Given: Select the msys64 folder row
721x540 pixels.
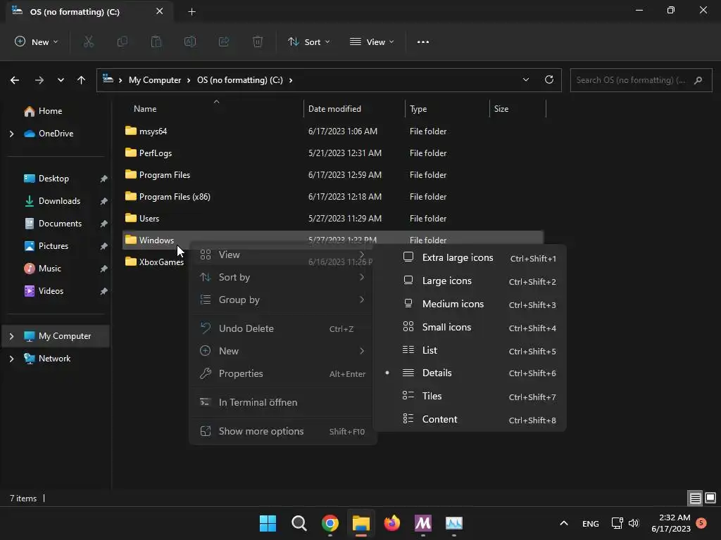Looking at the screenshot, I should click(x=333, y=131).
